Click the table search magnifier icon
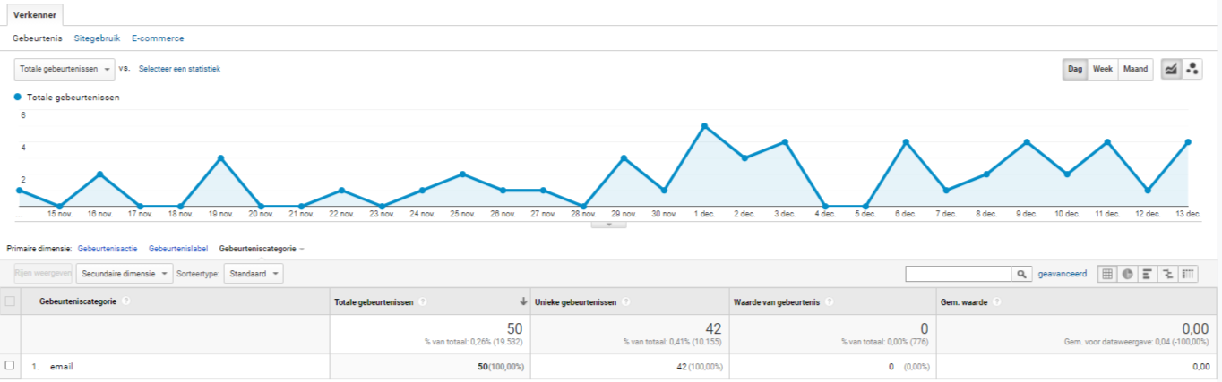1222x382 pixels. click(1021, 274)
